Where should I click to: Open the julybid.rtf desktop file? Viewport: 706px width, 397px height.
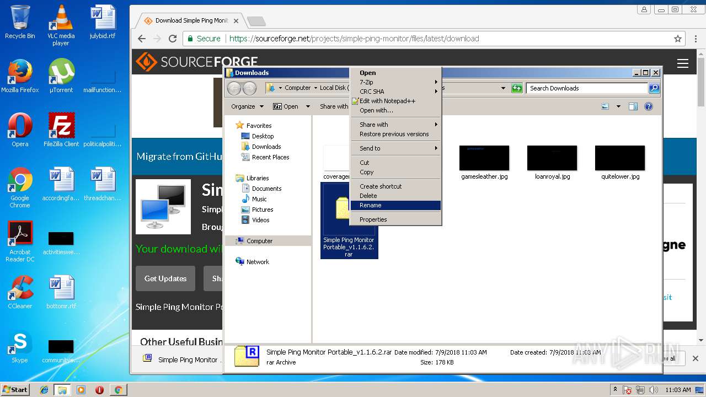click(x=103, y=22)
